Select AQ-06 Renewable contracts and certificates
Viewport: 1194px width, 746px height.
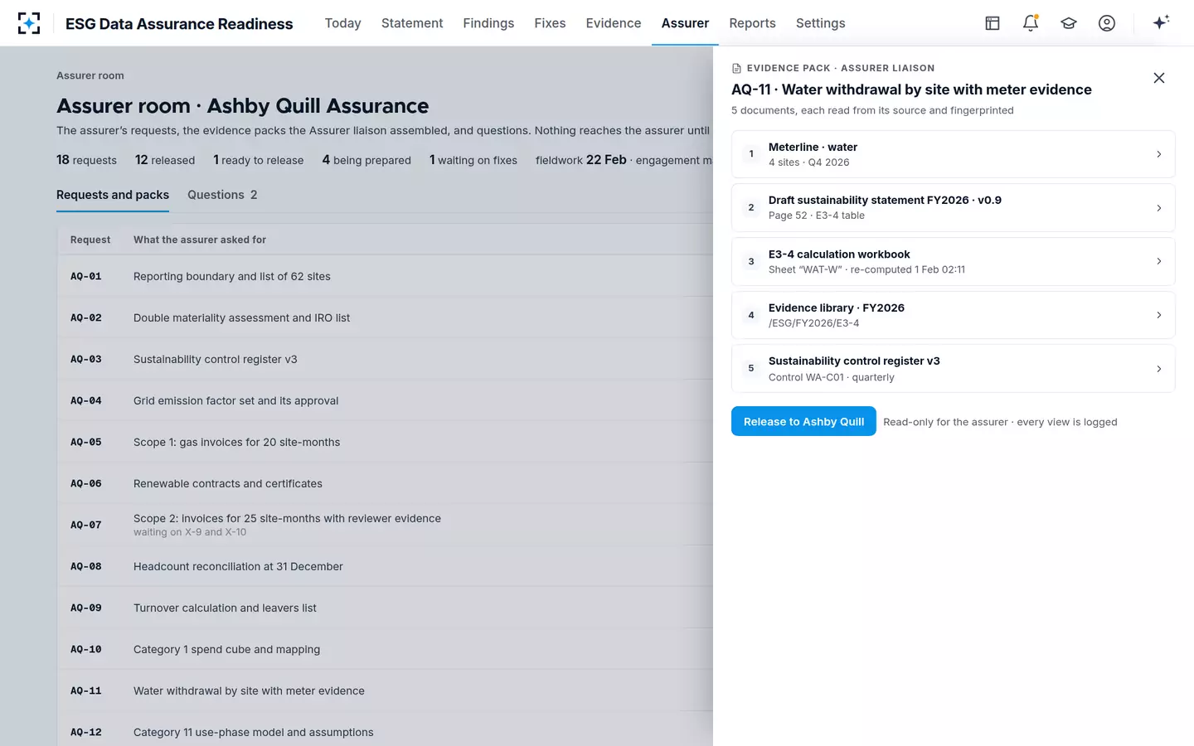(386, 483)
